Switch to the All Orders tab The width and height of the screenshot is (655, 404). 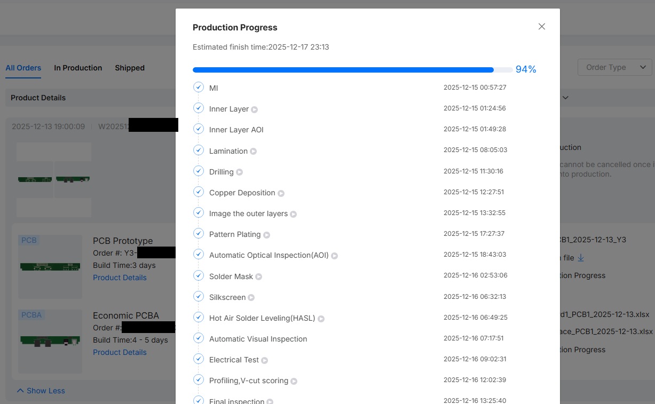coord(23,68)
